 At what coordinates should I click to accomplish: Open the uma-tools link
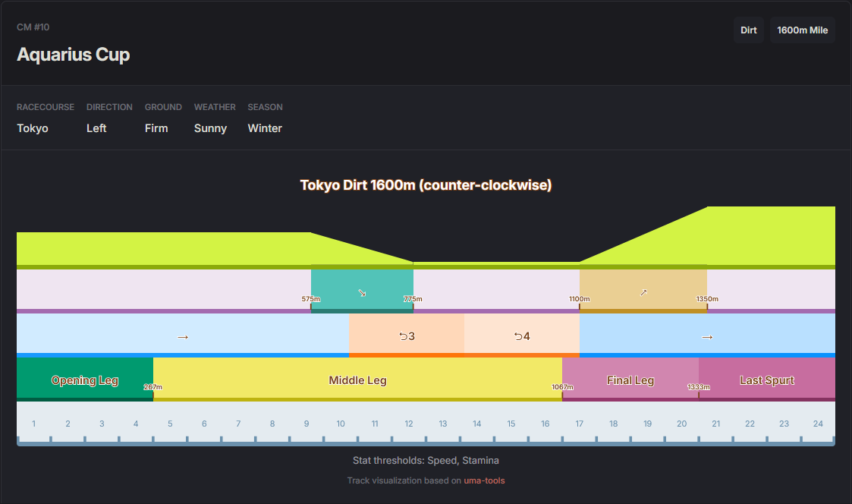pyautogui.click(x=484, y=480)
